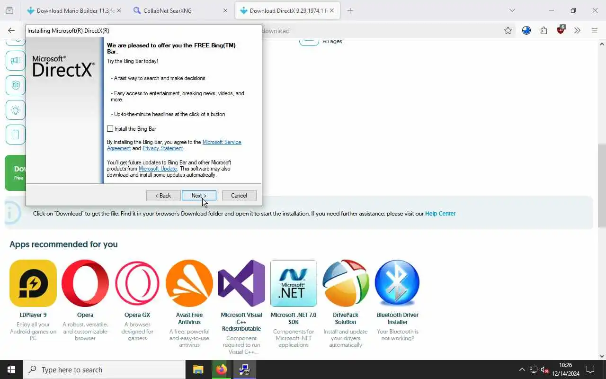Image resolution: width=606 pixels, height=379 pixels.
Task: Tick the Install the Bing Bar checkbox
Action: point(110,129)
